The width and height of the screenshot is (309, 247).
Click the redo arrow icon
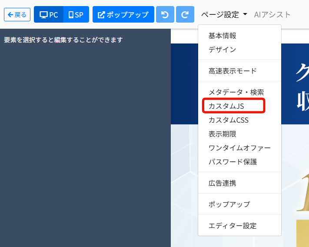click(x=185, y=14)
